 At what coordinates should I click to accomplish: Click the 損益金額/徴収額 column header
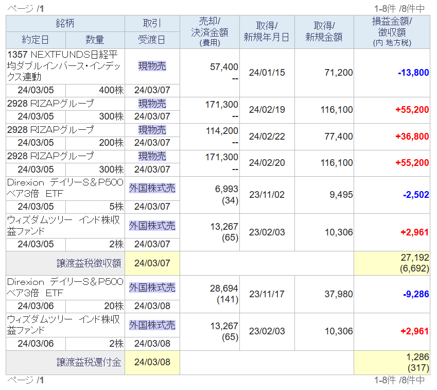point(392,32)
